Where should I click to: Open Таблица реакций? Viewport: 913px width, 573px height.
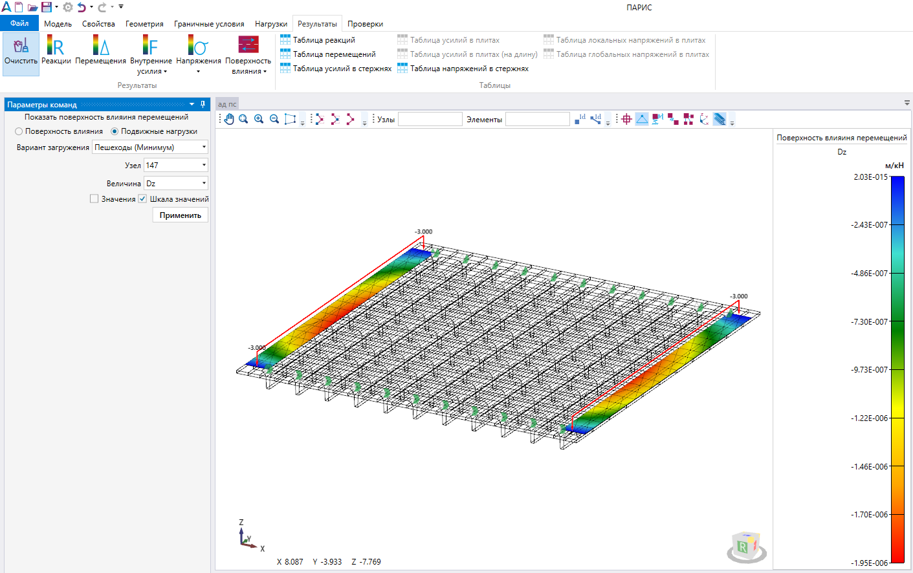click(x=318, y=40)
